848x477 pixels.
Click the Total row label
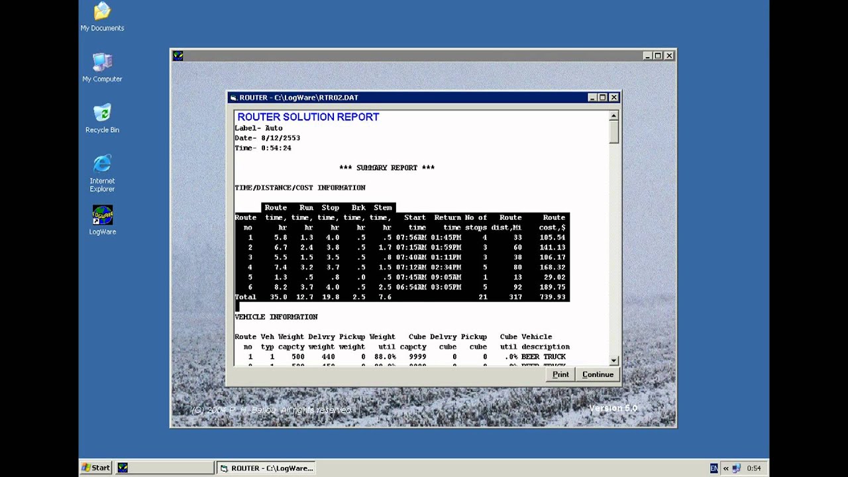click(x=245, y=297)
